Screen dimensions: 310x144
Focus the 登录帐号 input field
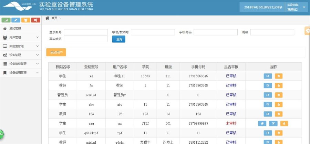pyautogui.click(x=86, y=32)
